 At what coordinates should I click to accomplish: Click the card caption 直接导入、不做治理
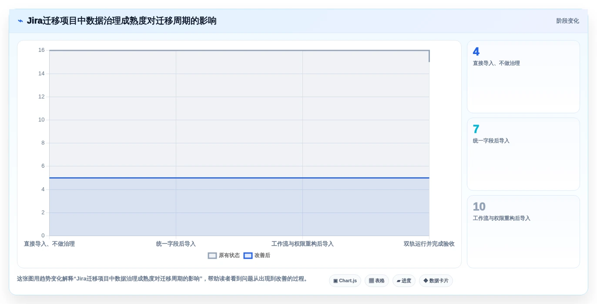496,64
